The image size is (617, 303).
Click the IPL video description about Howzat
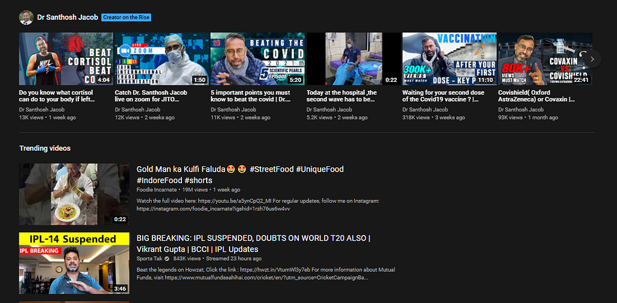266,273
